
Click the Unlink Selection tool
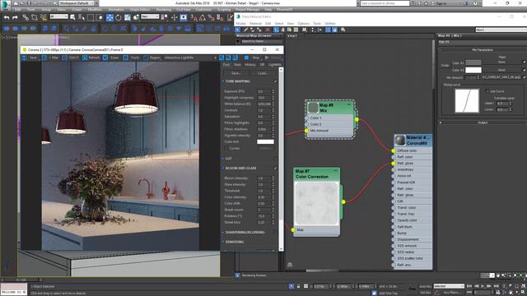35,17
